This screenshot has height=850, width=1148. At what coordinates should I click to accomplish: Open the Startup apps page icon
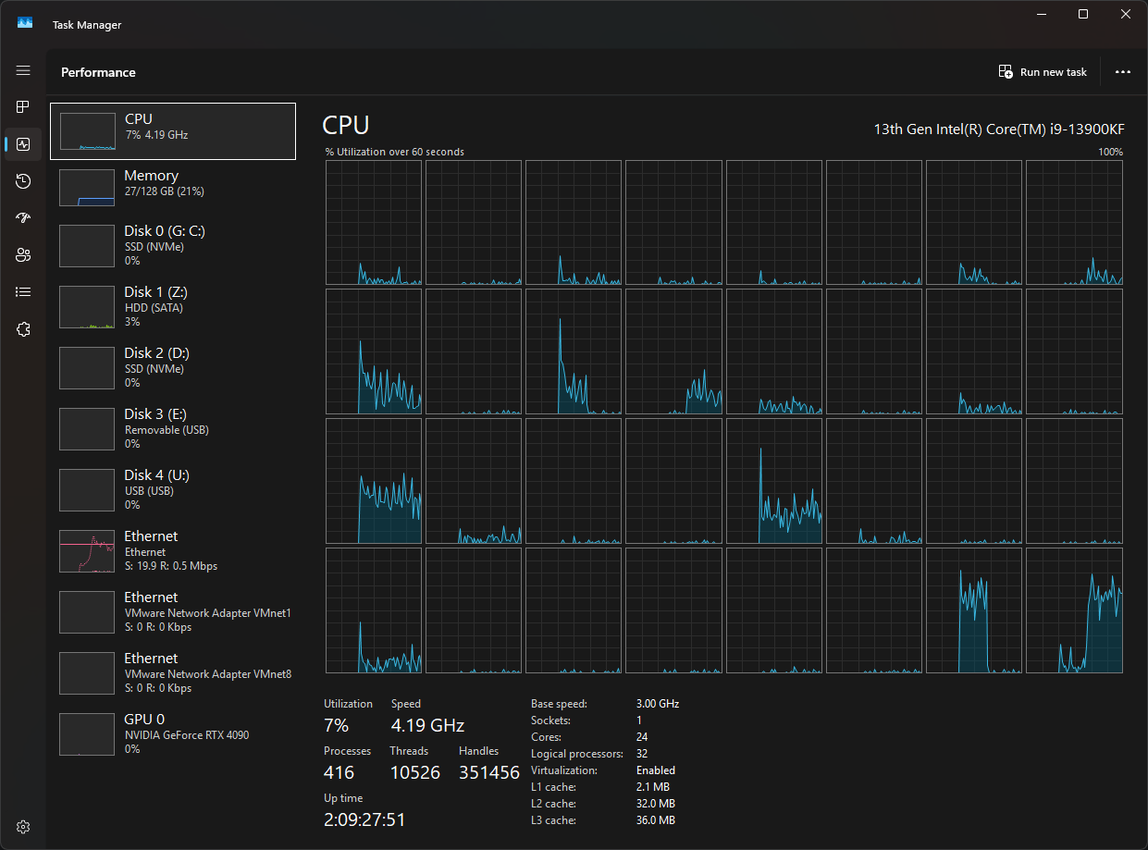point(23,218)
